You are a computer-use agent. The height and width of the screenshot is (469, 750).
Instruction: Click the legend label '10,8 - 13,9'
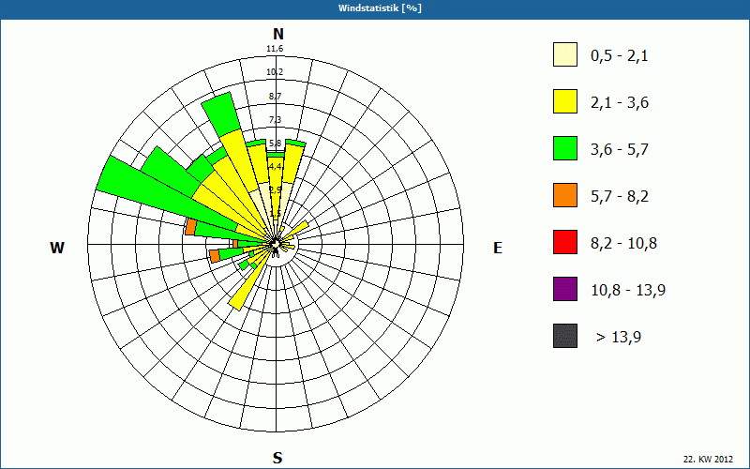(628, 291)
